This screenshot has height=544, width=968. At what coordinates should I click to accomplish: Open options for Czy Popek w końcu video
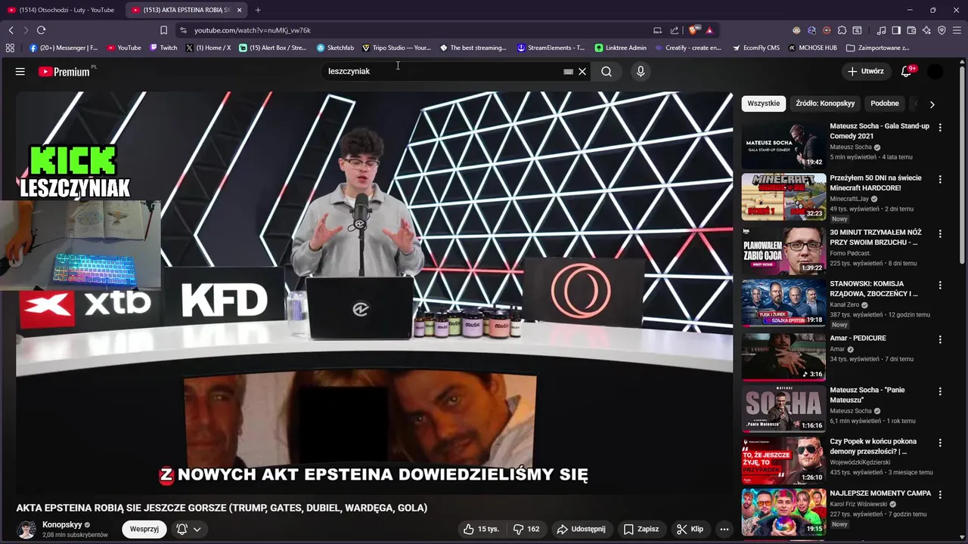click(x=940, y=444)
